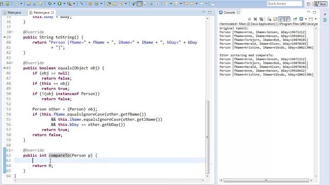Viewport: 330px width, 185px height.
Task: Click the Search flashlight toolbar icon
Action: point(121,4)
